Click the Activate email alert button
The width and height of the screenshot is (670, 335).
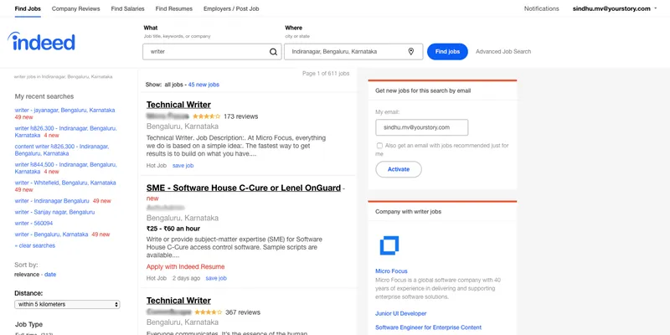coord(398,169)
